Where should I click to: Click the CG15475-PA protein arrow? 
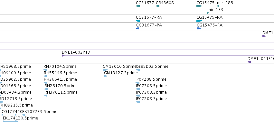pyautogui.click(x=199, y=28)
